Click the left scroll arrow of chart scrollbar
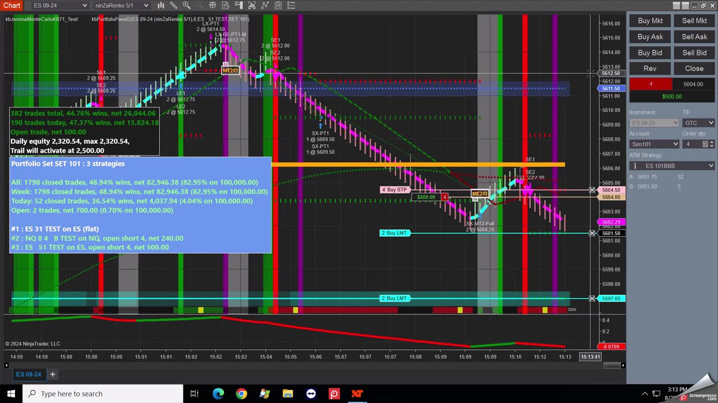Screen dimensions: 718x403 (7, 365)
